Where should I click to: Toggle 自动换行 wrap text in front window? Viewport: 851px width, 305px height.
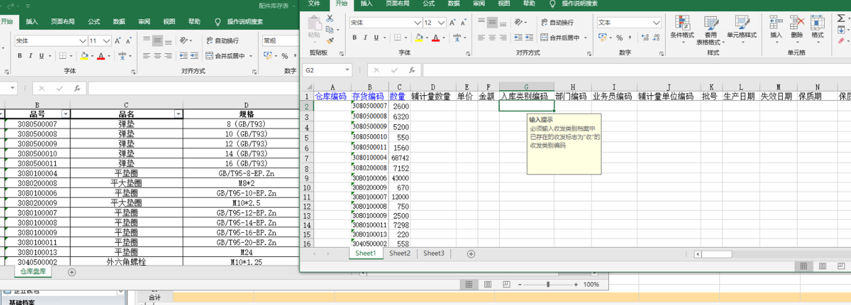(557, 23)
